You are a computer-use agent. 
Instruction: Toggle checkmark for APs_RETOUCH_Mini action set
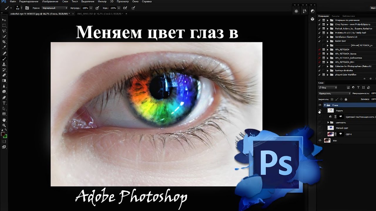[319, 62]
